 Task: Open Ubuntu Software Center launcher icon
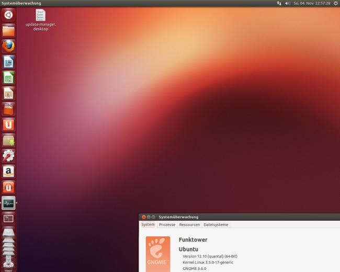8,109
